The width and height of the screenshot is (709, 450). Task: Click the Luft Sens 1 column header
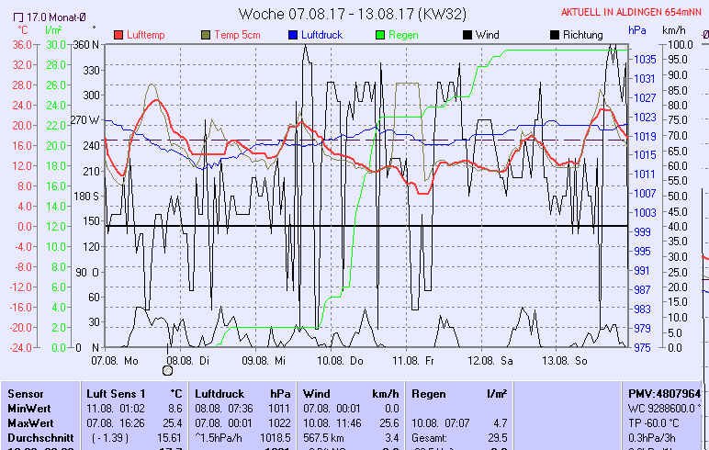pyautogui.click(x=116, y=393)
